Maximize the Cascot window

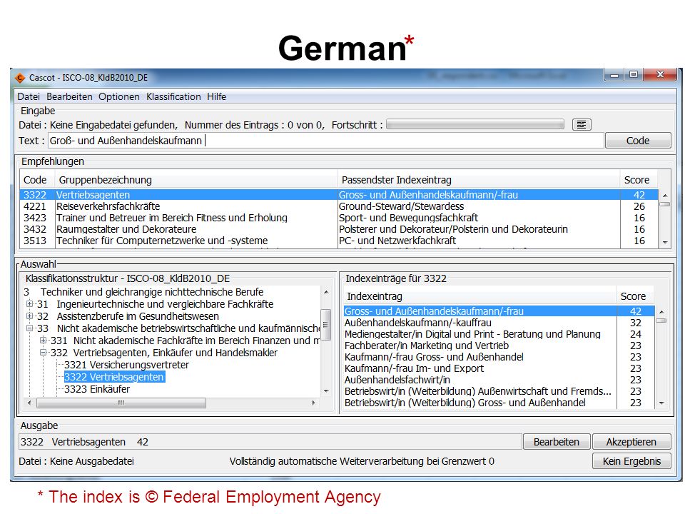tap(634, 75)
